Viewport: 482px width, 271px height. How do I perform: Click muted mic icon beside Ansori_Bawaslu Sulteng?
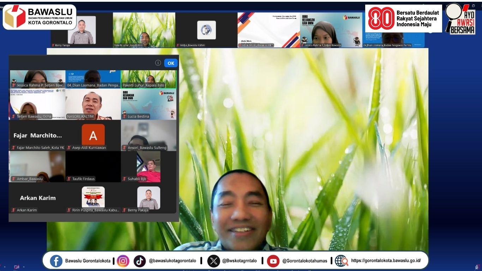coord(124,147)
